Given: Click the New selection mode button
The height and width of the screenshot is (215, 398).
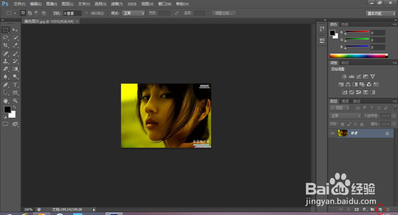Looking at the screenshot, I should point(23,13).
